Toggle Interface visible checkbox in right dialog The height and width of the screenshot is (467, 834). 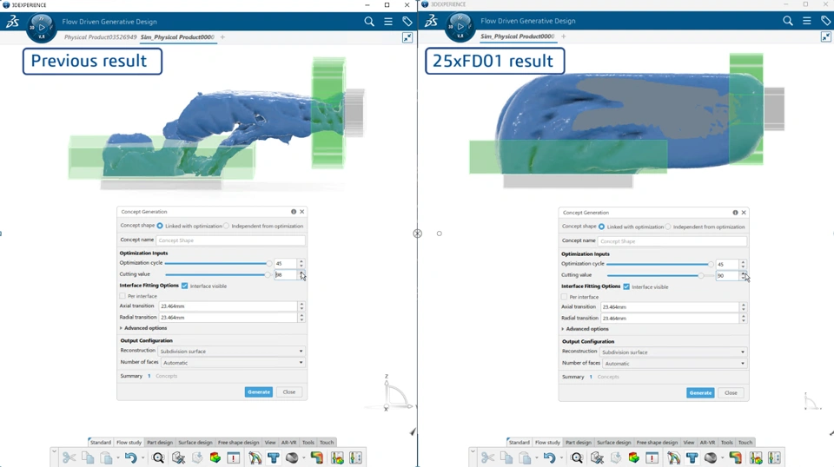coord(626,287)
